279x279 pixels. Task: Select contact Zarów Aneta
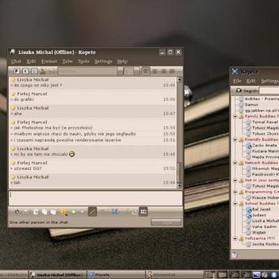click(264, 145)
